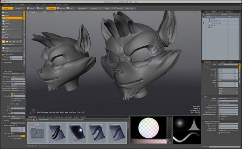
Task: Open the Smooth Mode dropdown
Action: [x=18, y=86]
